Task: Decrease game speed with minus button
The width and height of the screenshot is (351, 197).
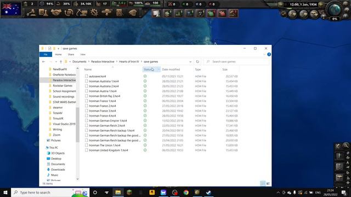Action: tap(281, 4)
